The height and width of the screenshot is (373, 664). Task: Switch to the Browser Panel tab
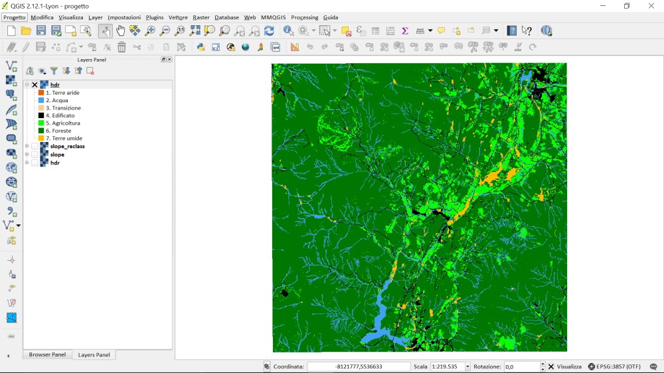point(47,355)
